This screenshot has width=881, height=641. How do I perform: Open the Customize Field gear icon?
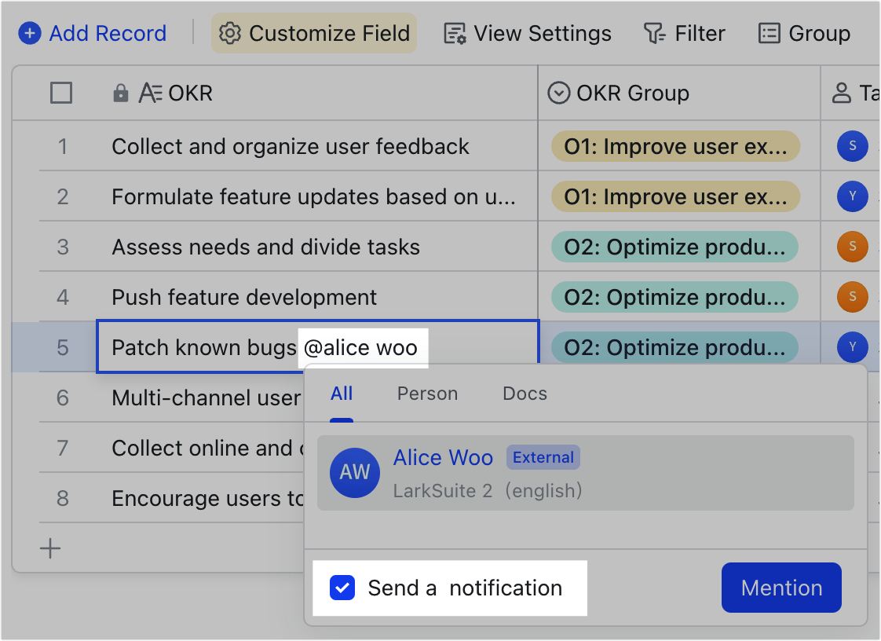[230, 33]
